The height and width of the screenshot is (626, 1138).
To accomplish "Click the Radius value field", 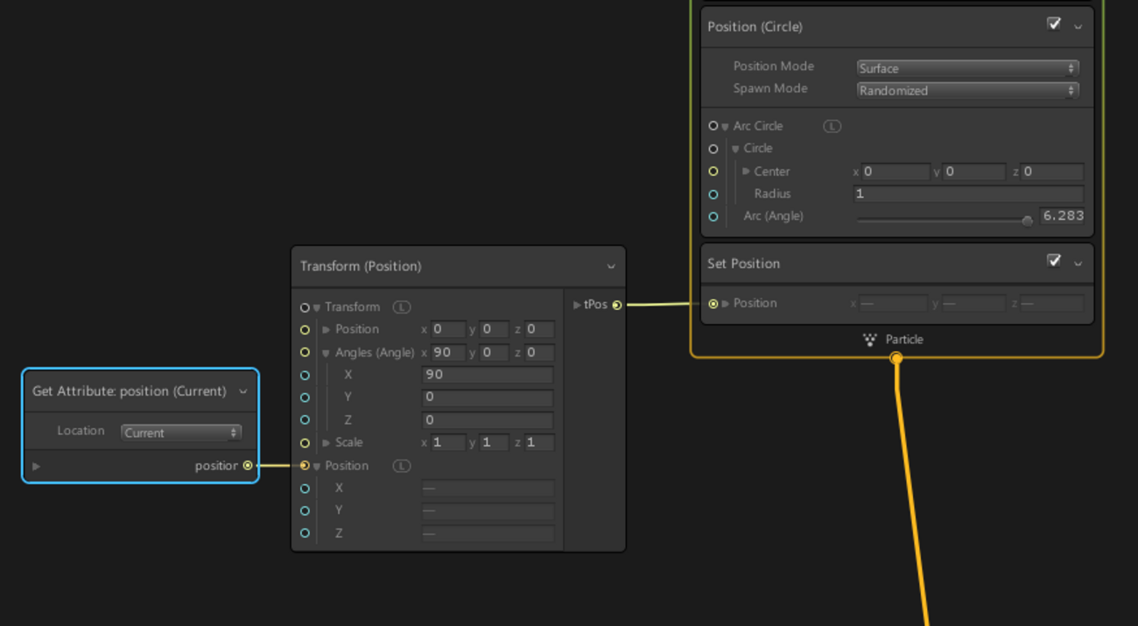I will tap(967, 194).
